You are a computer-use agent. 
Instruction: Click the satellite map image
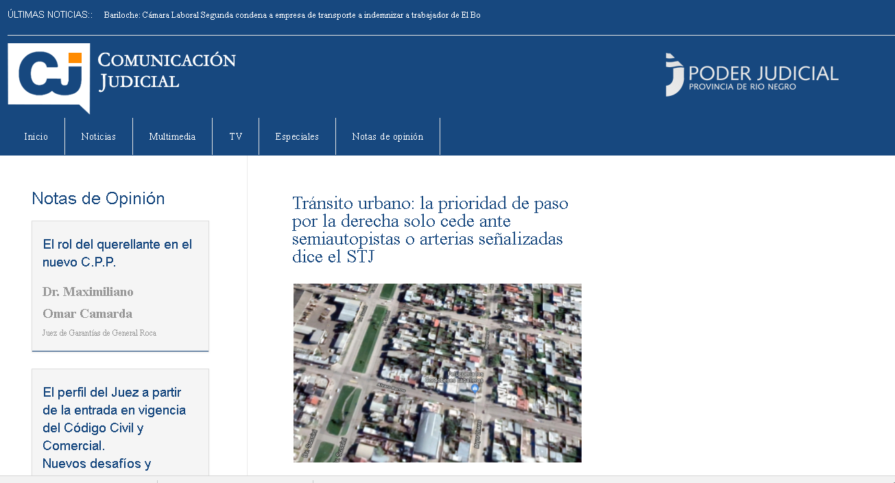click(437, 372)
